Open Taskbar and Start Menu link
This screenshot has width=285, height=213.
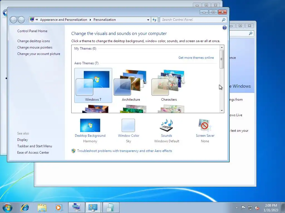35,146
